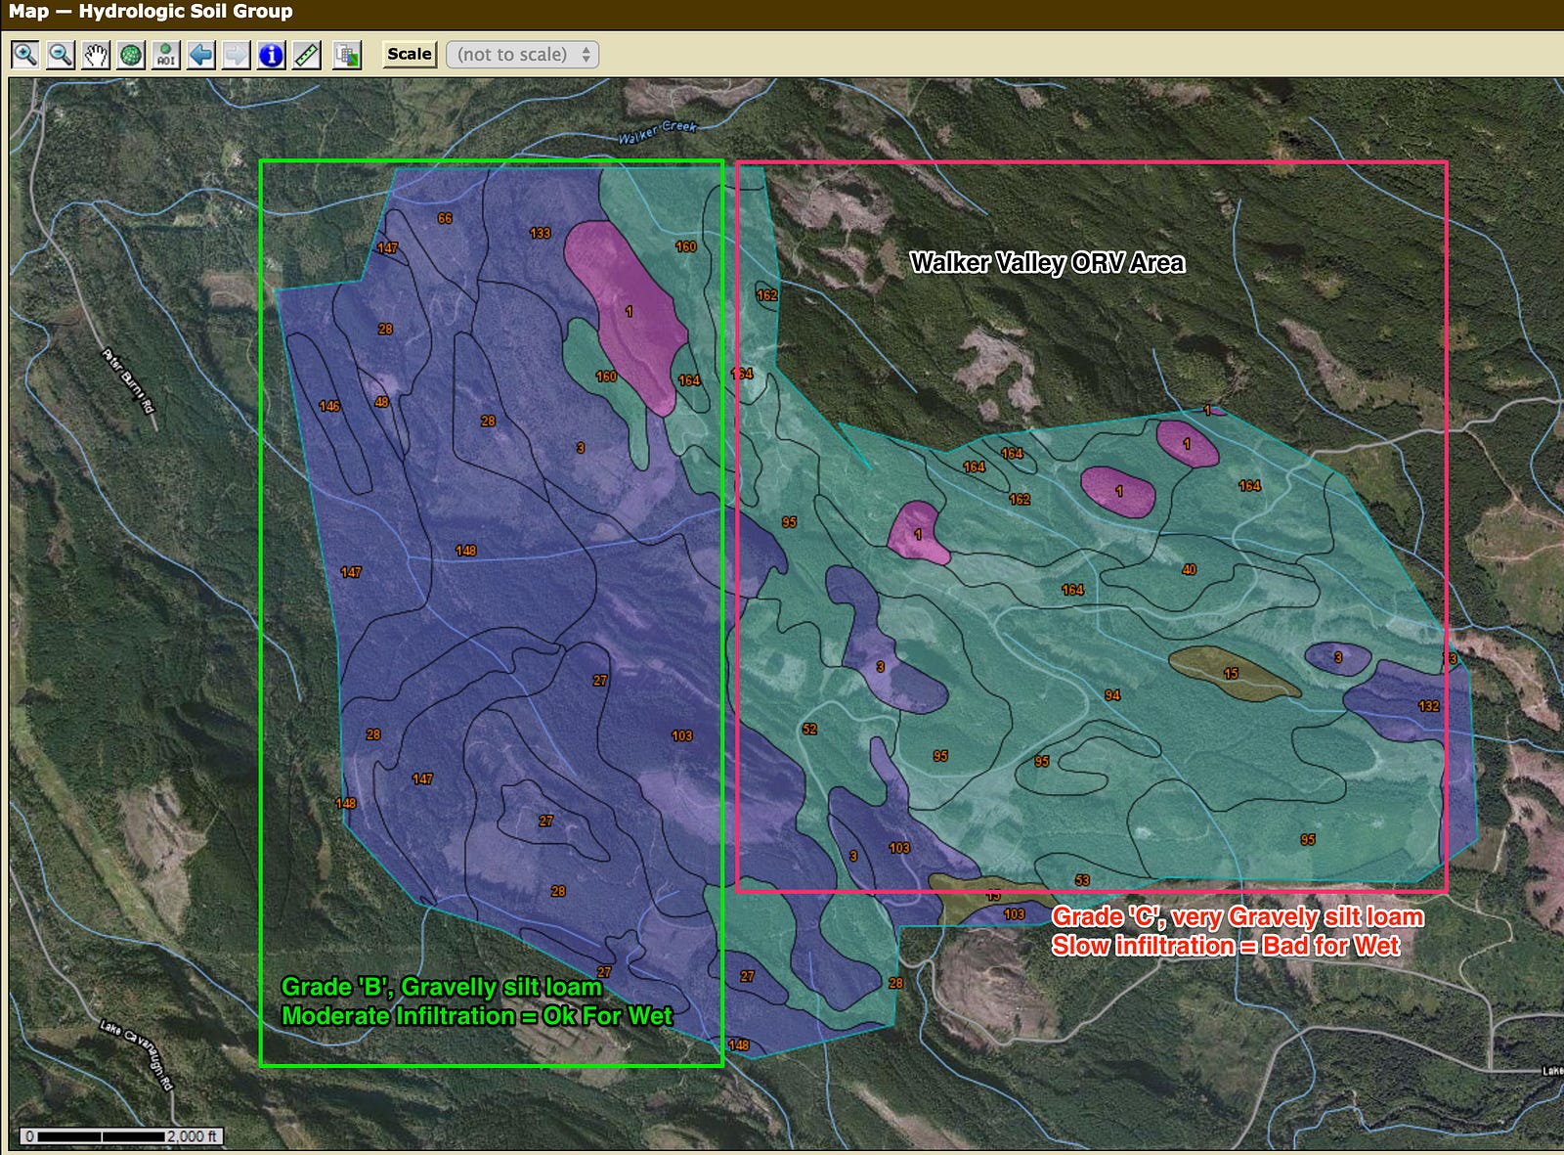Screen dimensions: 1564x1155
Task: Click the Walker Valley ORV Area label
Action: click(1047, 263)
